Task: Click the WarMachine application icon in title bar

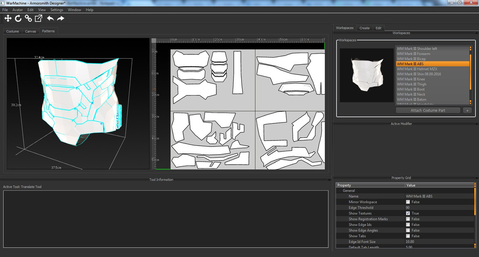Action: [x=3, y=3]
